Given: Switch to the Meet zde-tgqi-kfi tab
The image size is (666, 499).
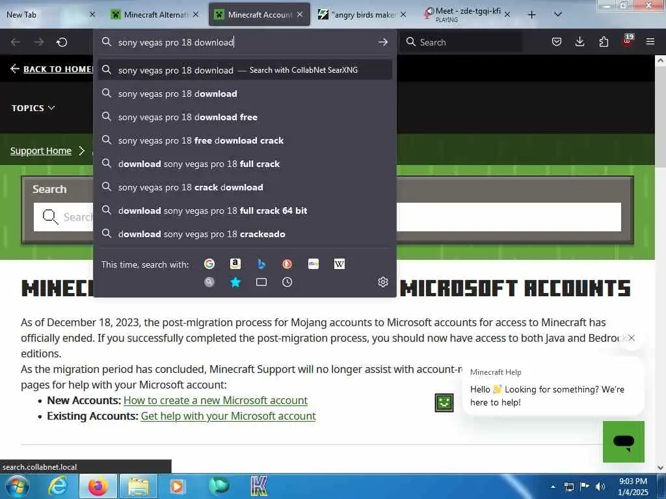Looking at the screenshot, I should (467, 14).
